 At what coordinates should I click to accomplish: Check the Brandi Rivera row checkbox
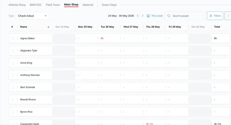coord(13,100)
